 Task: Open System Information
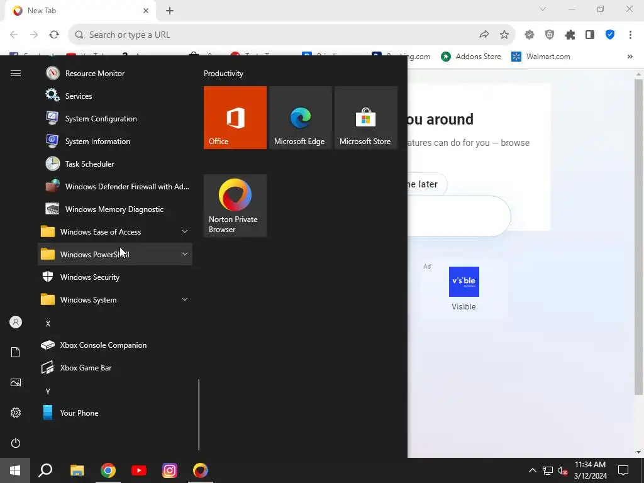115,142
